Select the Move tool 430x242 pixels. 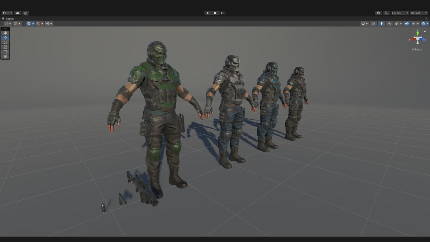(x=5, y=37)
